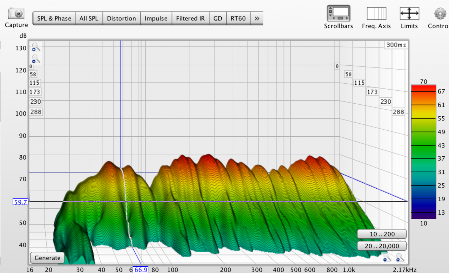
Task: Open the Distortion tab
Action: pyautogui.click(x=121, y=18)
